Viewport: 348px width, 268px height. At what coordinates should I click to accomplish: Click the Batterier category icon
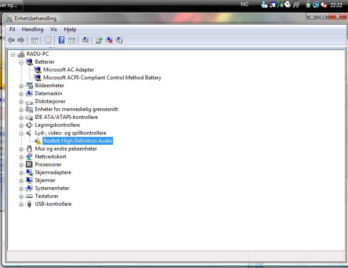coord(29,62)
